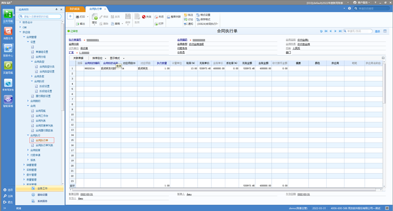393x211 pixels.
Task: Click the 单据号/条码 search field
Action: tap(358, 31)
